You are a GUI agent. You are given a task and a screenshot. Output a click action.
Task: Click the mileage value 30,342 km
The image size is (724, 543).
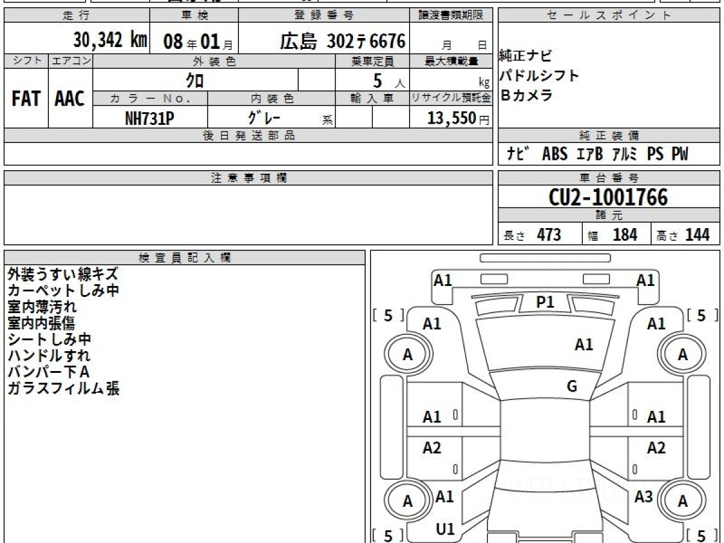[110, 40]
